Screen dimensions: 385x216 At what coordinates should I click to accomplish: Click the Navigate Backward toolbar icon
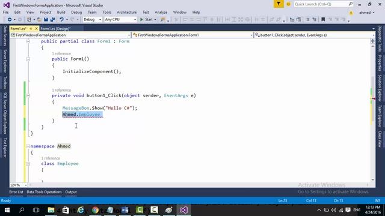(10, 20)
